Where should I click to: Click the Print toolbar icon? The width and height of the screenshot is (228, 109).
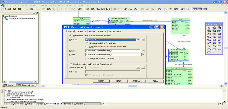[x=31, y=9]
